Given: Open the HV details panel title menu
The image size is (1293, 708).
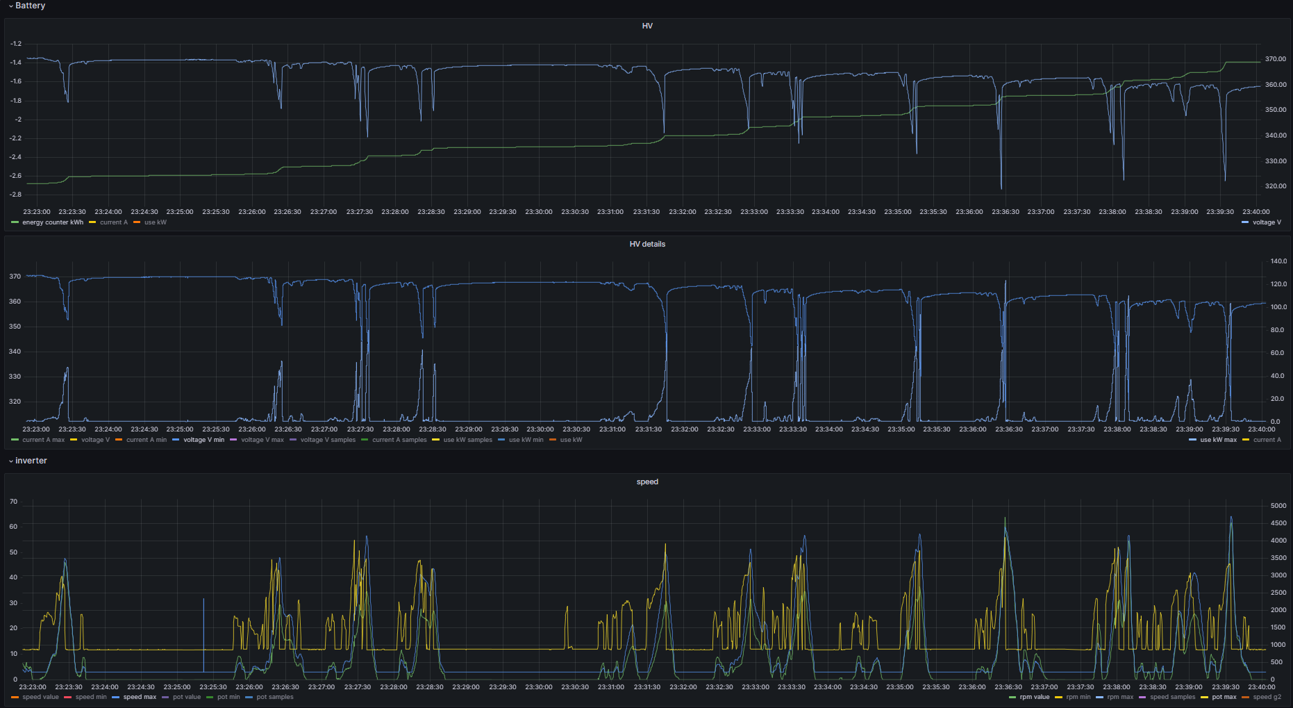Looking at the screenshot, I should coord(646,245).
